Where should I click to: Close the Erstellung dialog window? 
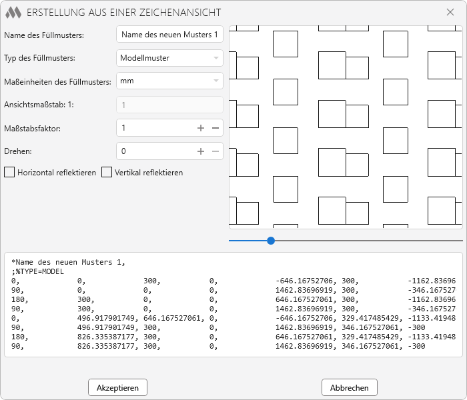450,13
